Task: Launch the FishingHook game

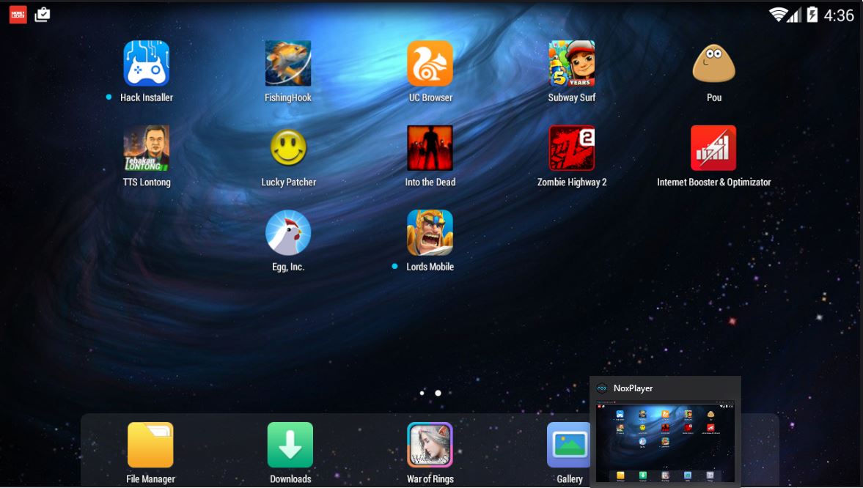Action: [x=288, y=63]
